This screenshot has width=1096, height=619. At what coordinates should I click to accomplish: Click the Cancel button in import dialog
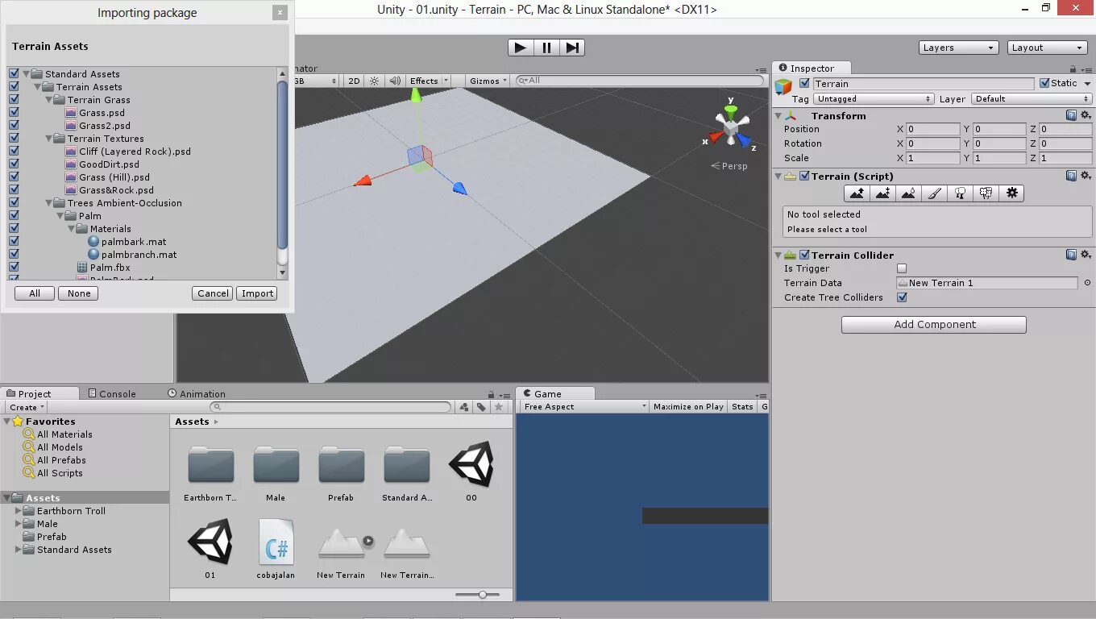pyautogui.click(x=213, y=293)
